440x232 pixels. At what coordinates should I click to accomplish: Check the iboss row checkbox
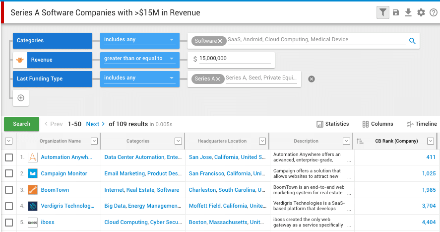pyautogui.click(x=9, y=223)
